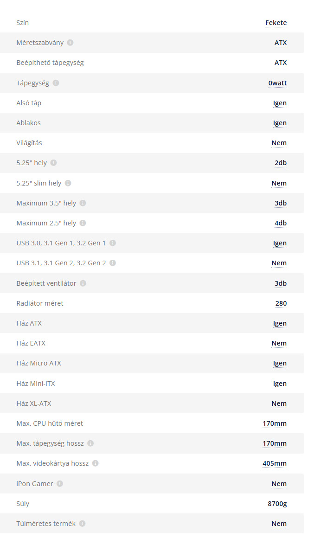Click info icon next to Méretszabvány
Image resolution: width=314 pixels, height=538 pixels.
click(70, 43)
